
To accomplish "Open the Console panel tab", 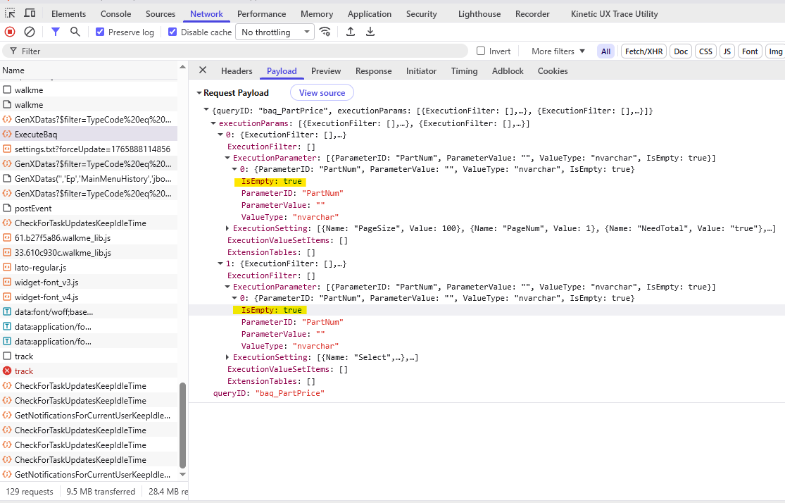I will pyautogui.click(x=115, y=14).
